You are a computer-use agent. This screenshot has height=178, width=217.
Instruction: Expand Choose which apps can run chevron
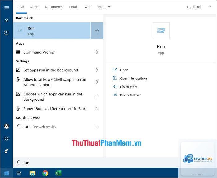[97, 97]
